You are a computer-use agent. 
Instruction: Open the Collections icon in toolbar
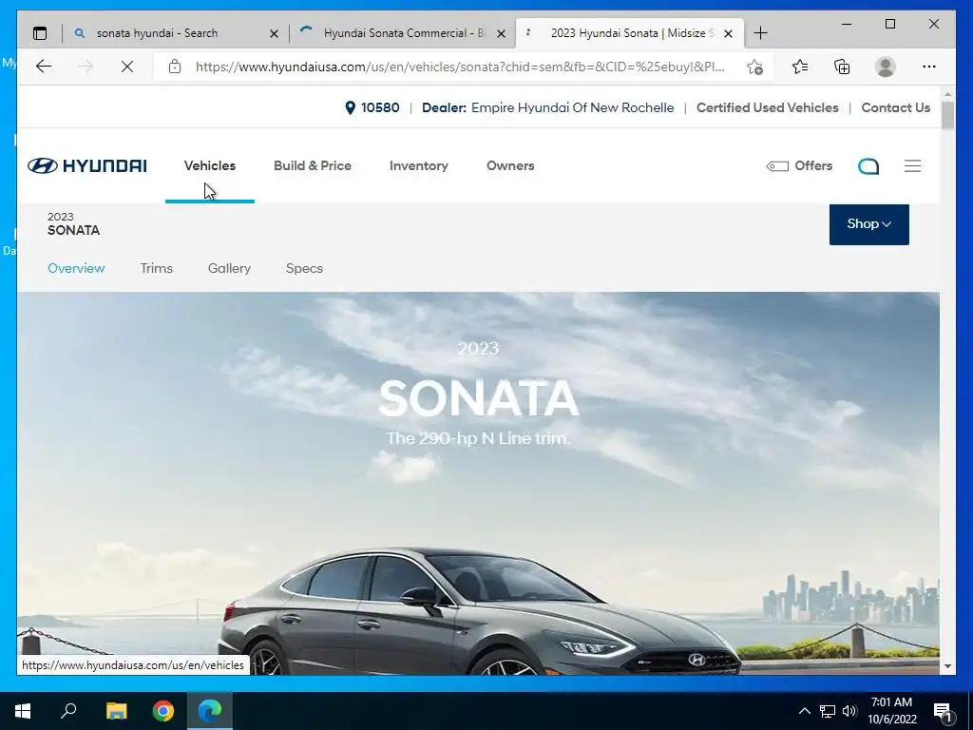click(842, 67)
